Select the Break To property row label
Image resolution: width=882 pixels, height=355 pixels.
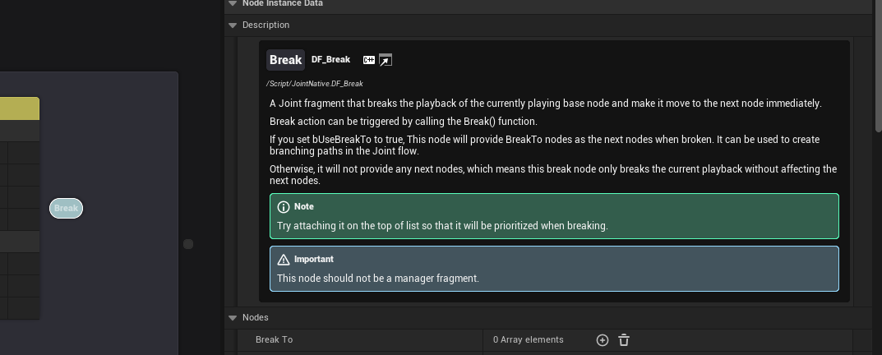pos(274,340)
